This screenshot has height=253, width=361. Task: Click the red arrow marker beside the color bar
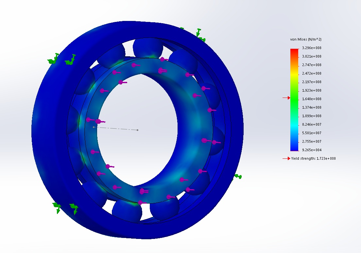point(286,98)
